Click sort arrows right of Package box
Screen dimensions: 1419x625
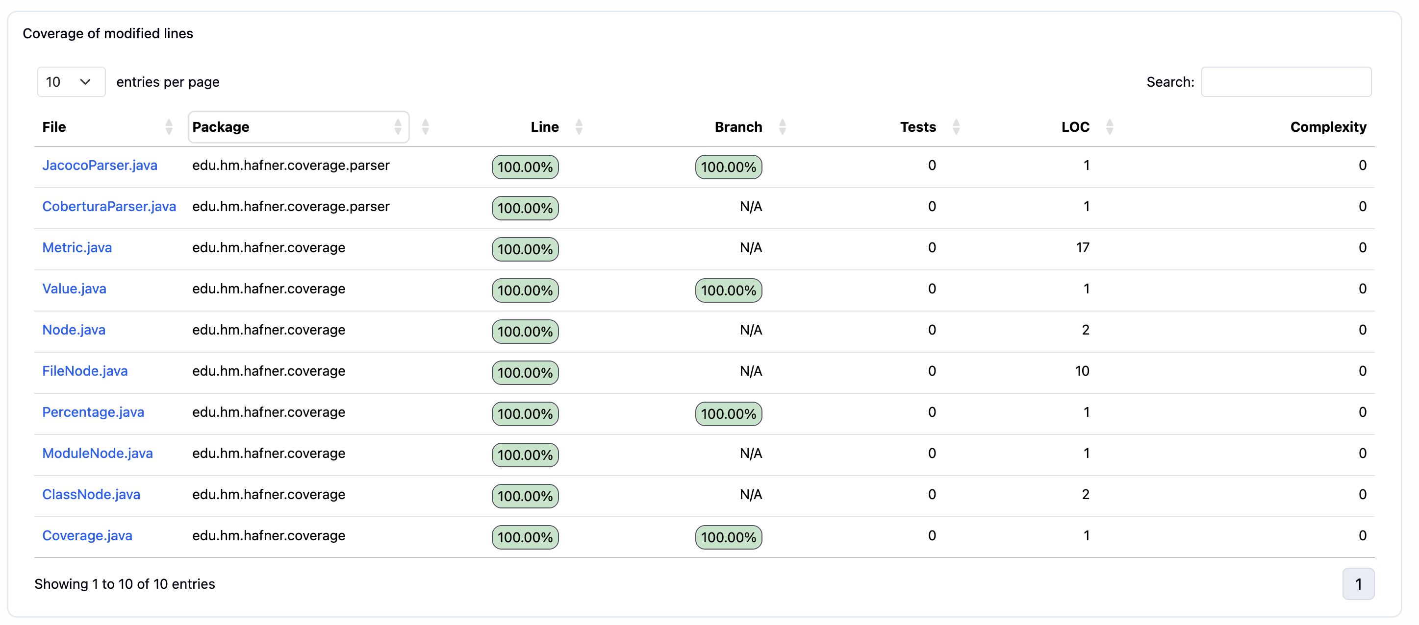[x=425, y=127]
